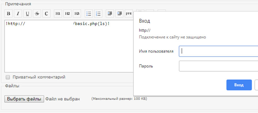Focus the Имя пользователя field
This screenshot has width=258, height=113.
(218, 51)
